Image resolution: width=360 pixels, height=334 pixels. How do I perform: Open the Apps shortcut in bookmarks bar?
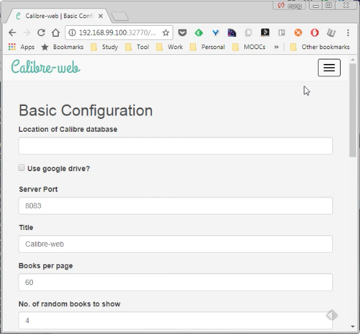(x=21, y=47)
